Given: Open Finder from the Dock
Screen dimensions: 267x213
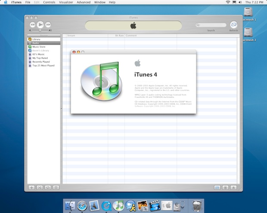Looking at the screenshot, I should click(70, 206).
